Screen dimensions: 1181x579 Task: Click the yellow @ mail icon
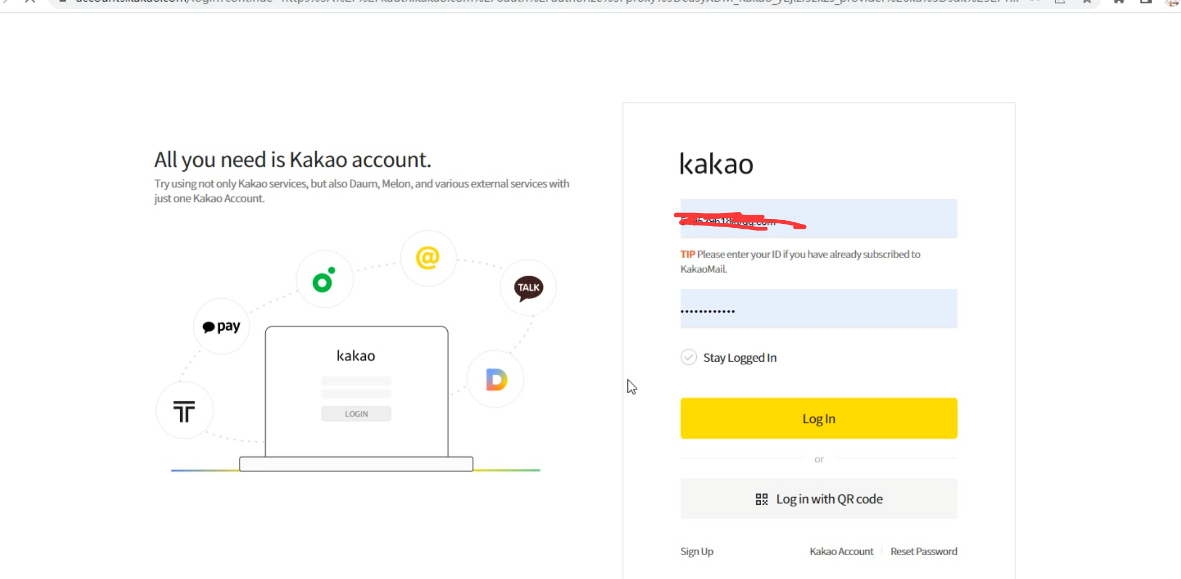pos(428,258)
